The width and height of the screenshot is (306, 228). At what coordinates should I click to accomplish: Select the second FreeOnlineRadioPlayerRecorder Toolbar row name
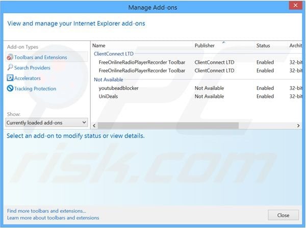[142, 70]
